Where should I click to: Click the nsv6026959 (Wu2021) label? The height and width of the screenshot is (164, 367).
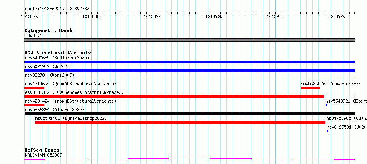[x=48, y=66]
